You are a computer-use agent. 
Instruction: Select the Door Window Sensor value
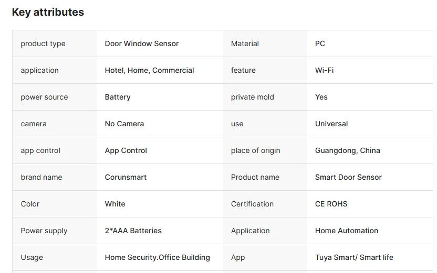pos(142,43)
